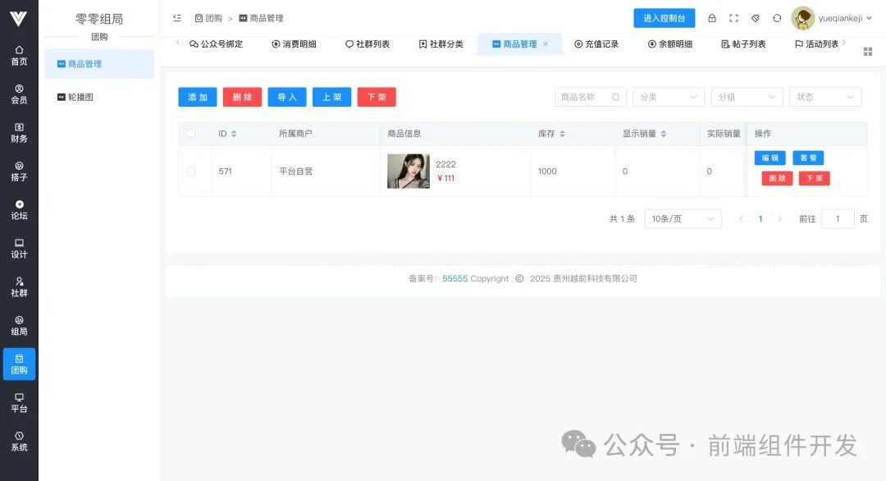Open the 系统 settings sidebar icon
Screen dimensions: 886x481
click(x=18, y=442)
